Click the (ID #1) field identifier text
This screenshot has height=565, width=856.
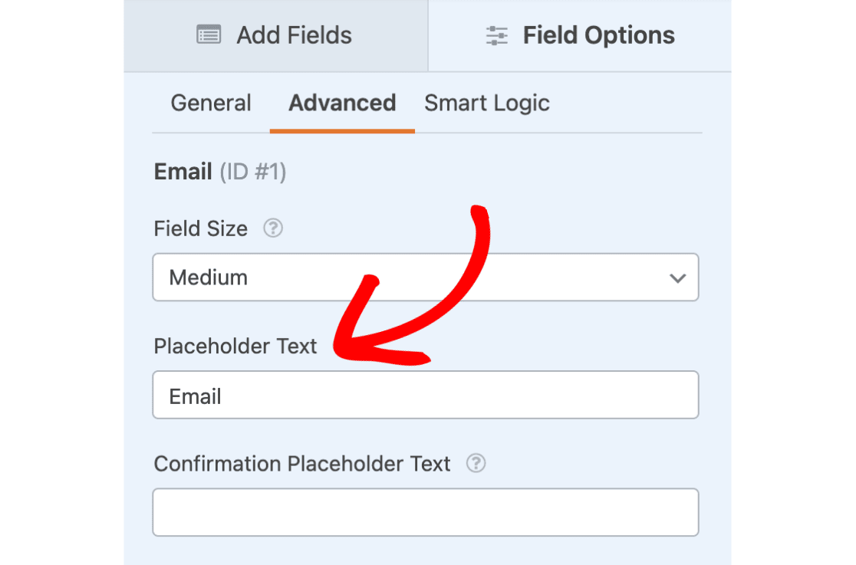253,172
